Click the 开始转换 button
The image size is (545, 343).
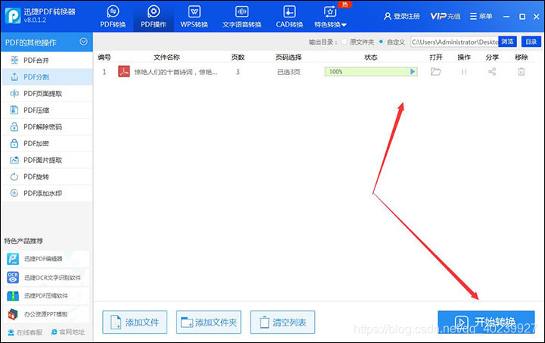tap(486, 322)
